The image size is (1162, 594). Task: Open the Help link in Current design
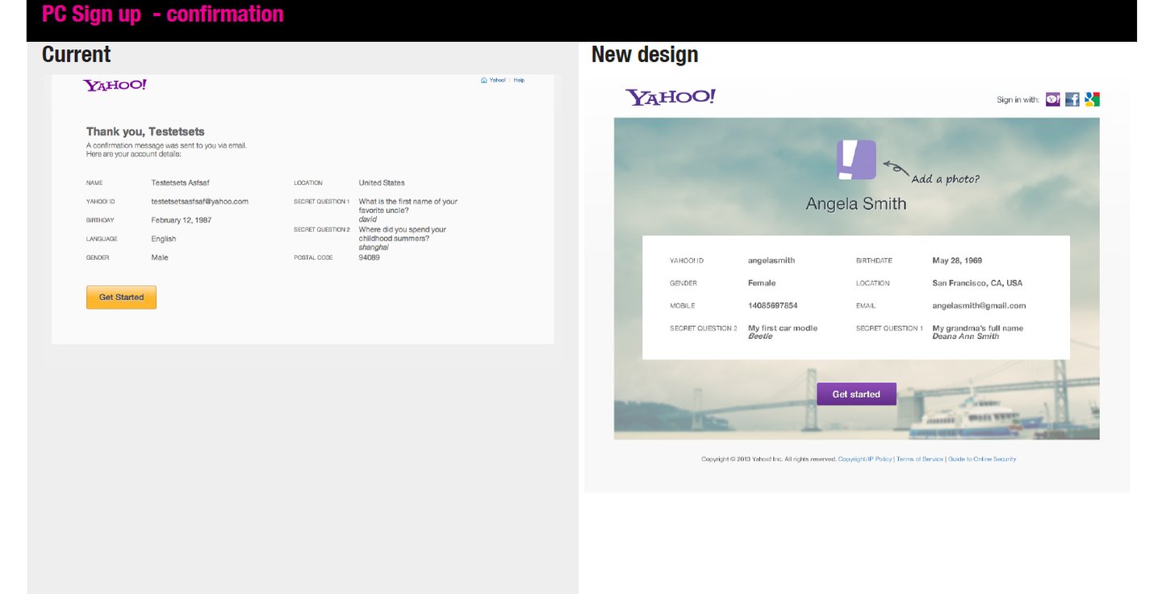click(519, 80)
